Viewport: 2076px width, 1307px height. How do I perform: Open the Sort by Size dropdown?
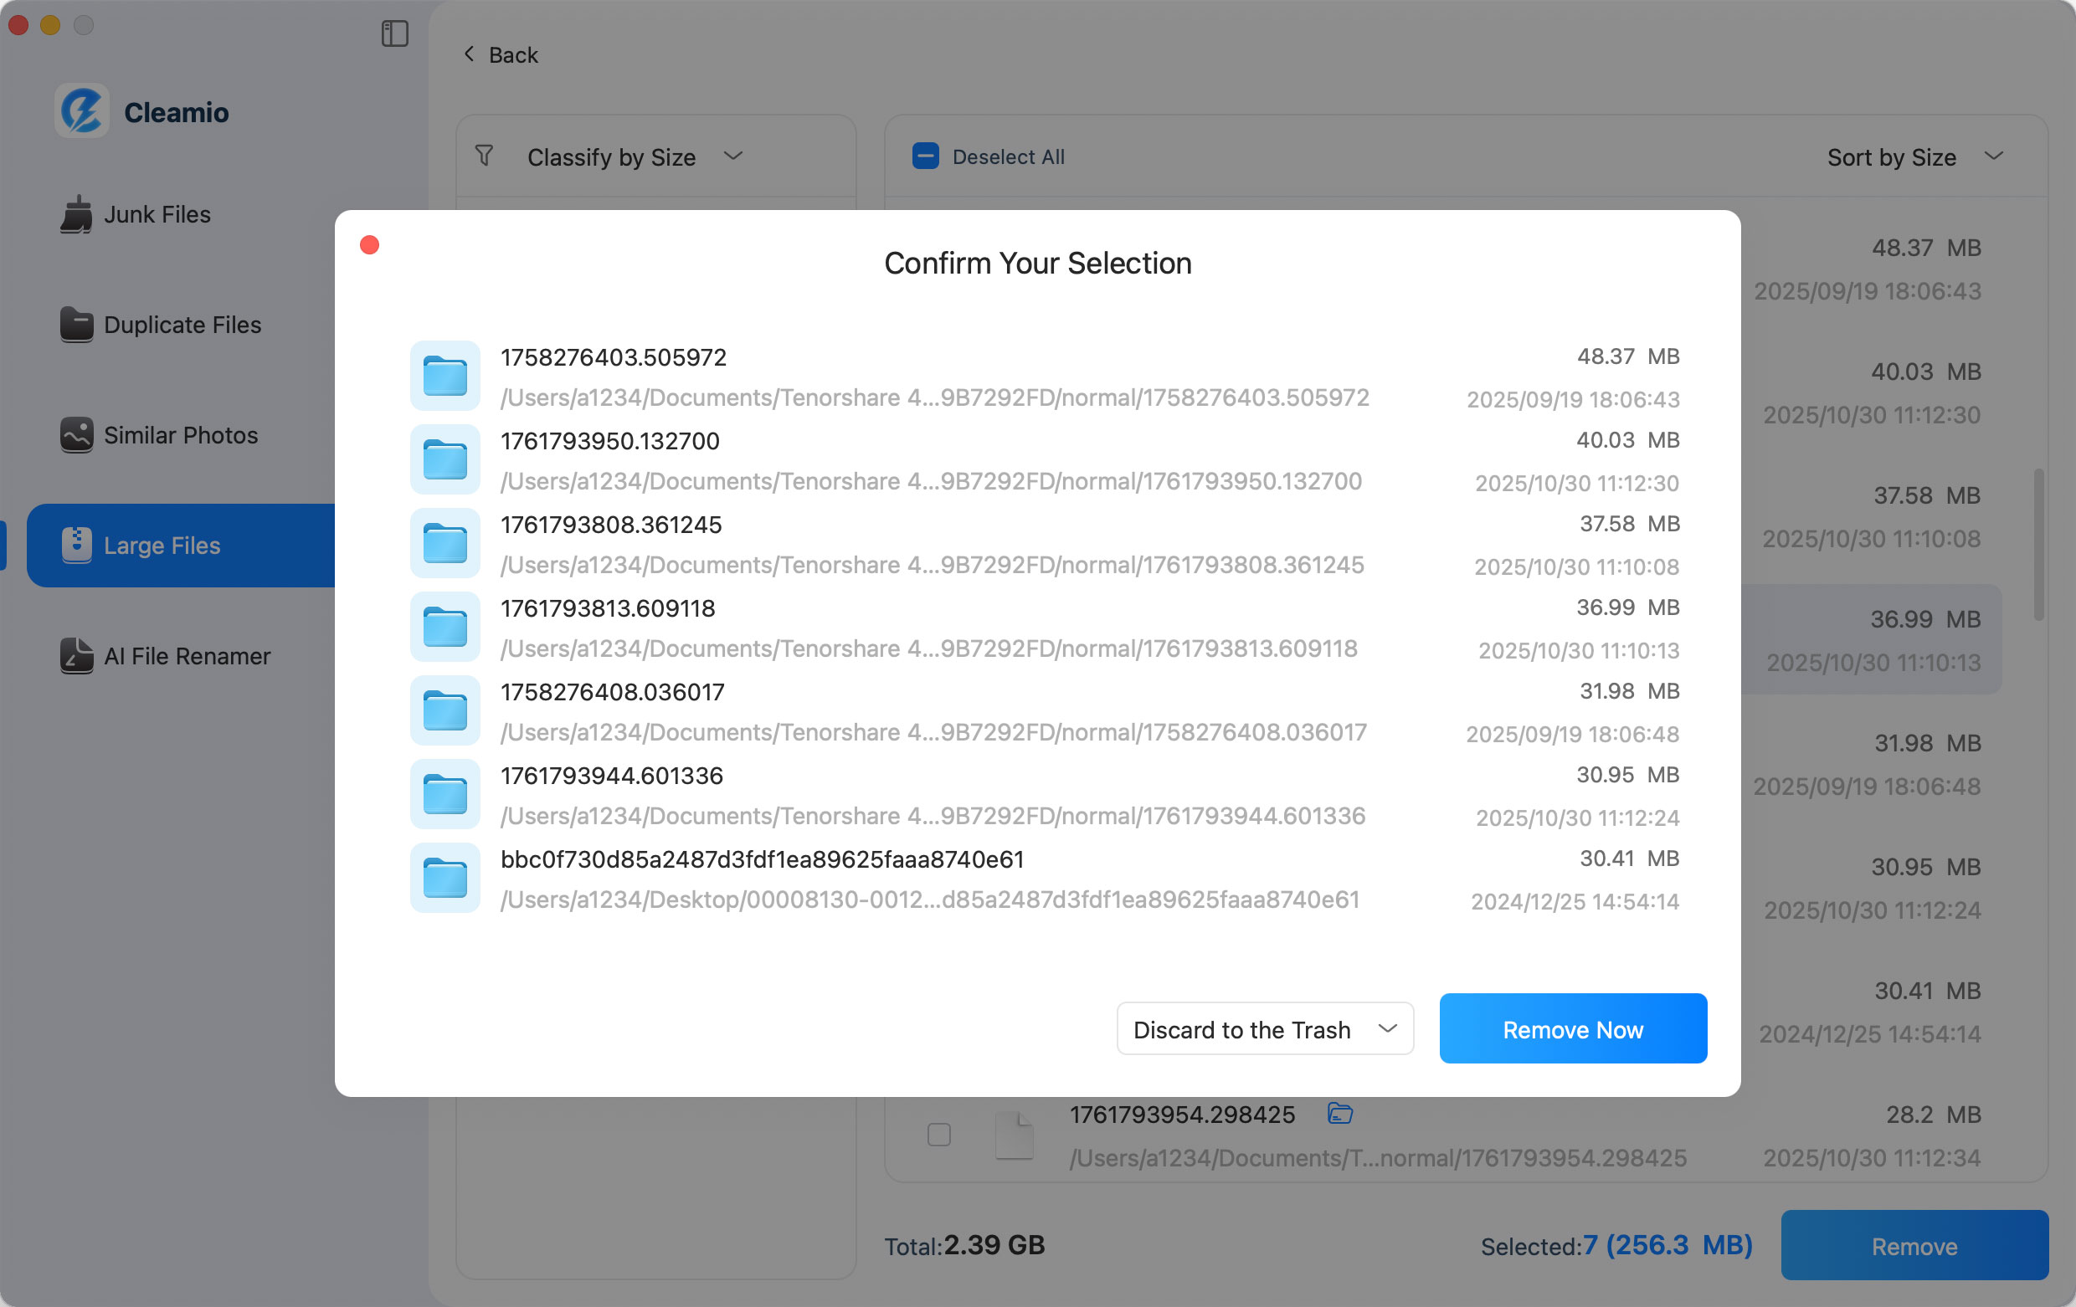pyautogui.click(x=1994, y=156)
